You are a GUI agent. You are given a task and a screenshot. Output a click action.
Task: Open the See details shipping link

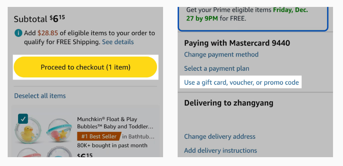pos(118,42)
